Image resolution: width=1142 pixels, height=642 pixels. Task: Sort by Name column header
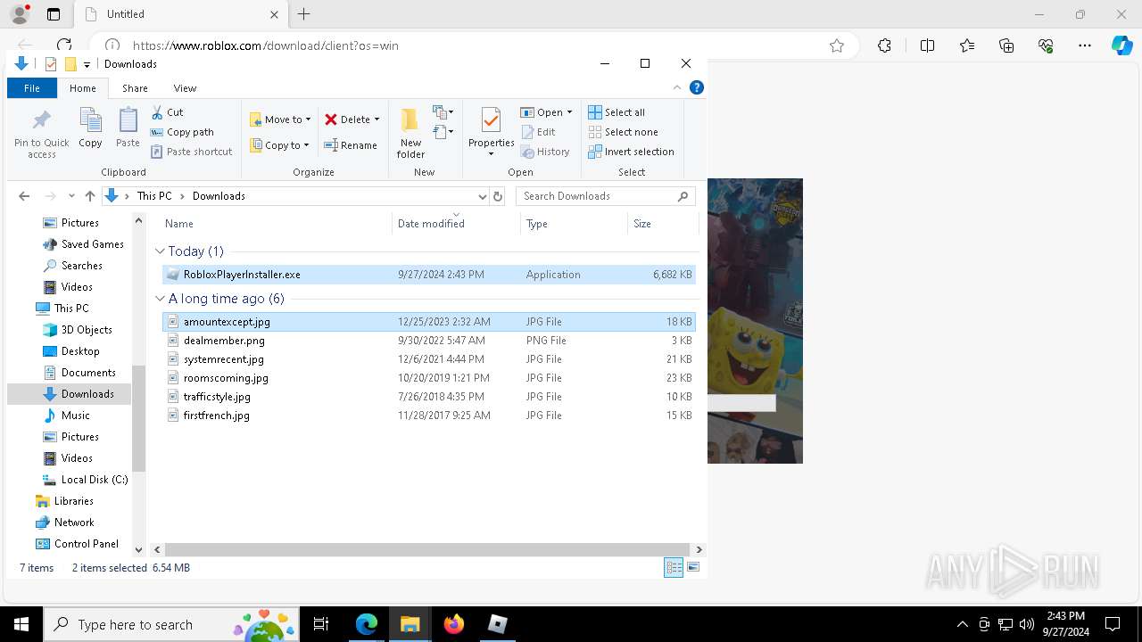coord(276,223)
